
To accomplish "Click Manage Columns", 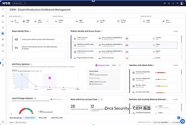I will [144, 122].
